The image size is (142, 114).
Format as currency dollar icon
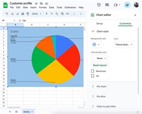click(46, 14)
